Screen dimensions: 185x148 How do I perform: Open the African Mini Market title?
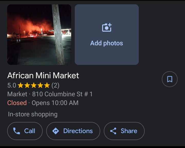click(43, 75)
